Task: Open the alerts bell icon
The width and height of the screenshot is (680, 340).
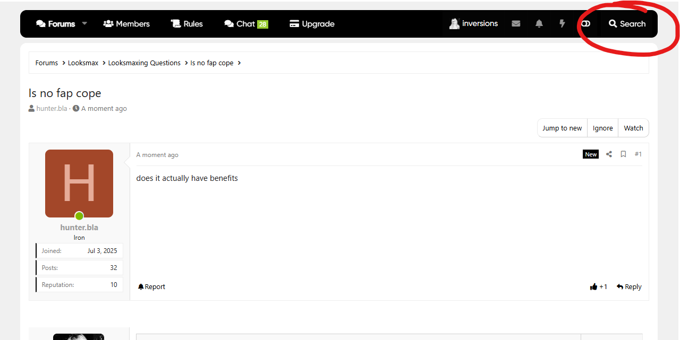Action: 539,24
